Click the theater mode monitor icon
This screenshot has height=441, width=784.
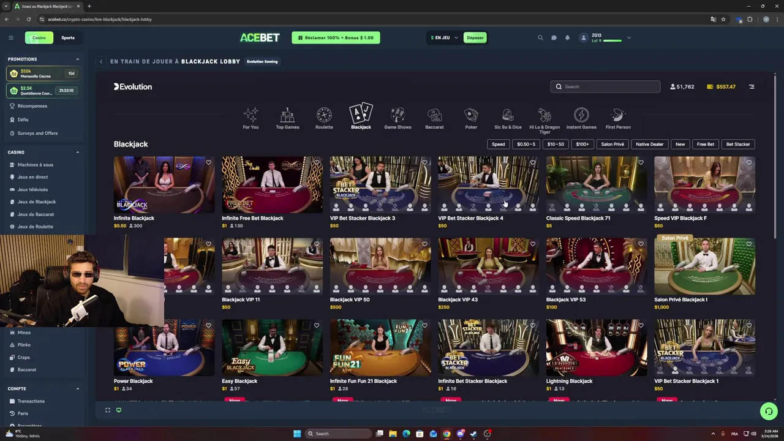119,410
